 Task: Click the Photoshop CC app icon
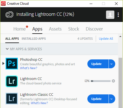(x=12, y=64)
